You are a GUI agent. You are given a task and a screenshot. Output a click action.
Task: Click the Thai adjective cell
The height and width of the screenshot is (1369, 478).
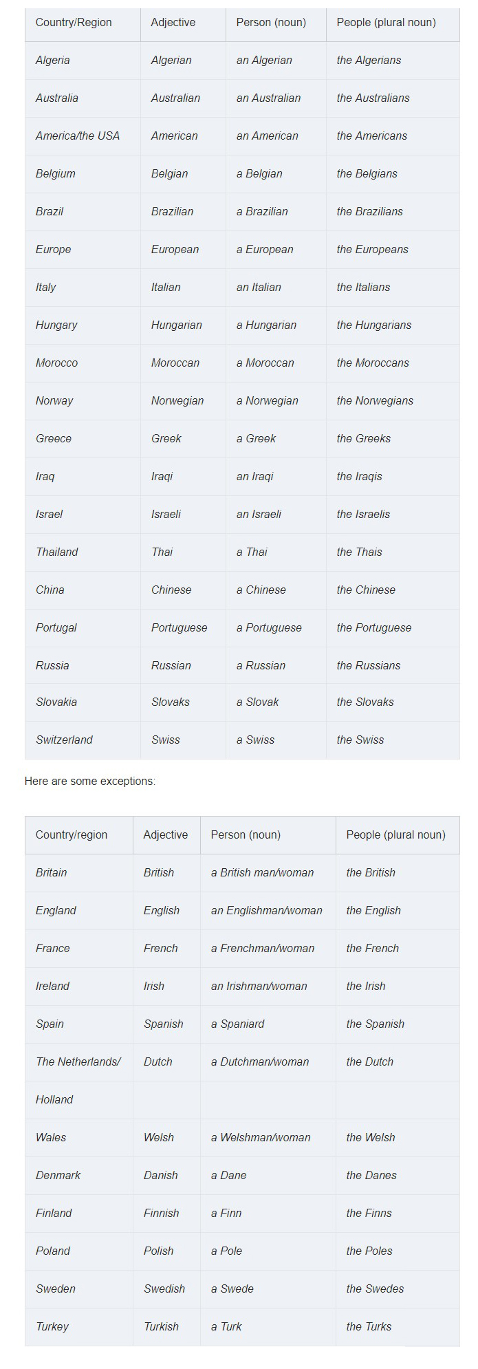(183, 552)
